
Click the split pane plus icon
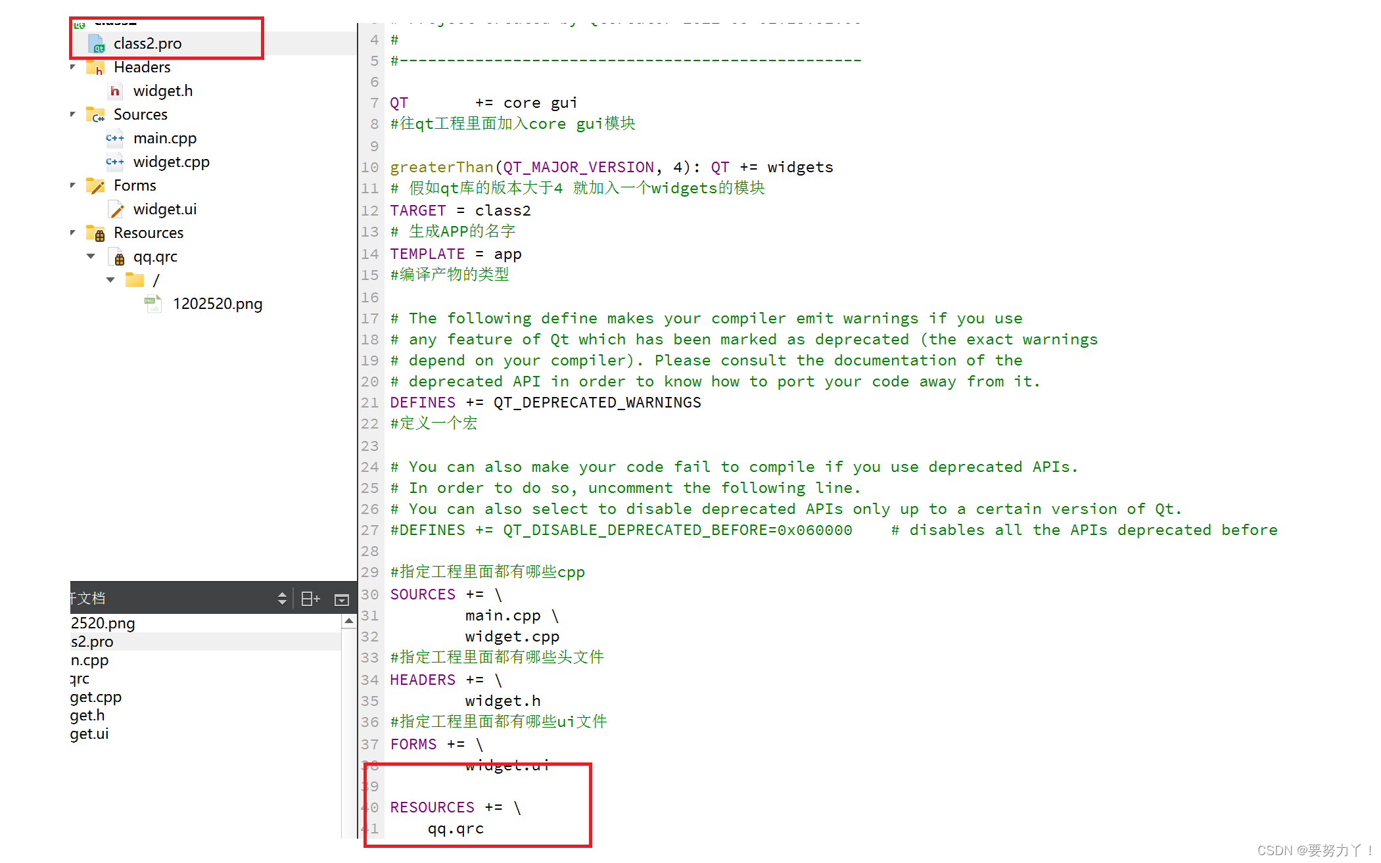[310, 599]
